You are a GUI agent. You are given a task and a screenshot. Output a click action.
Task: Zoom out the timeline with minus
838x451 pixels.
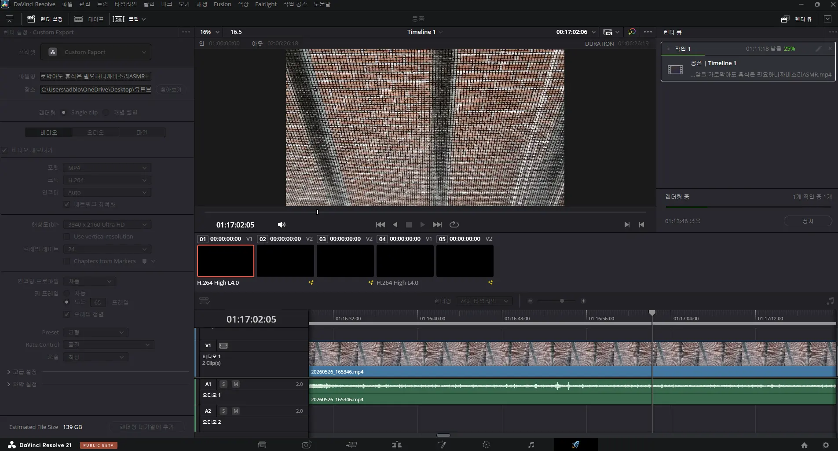tap(530, 301)
